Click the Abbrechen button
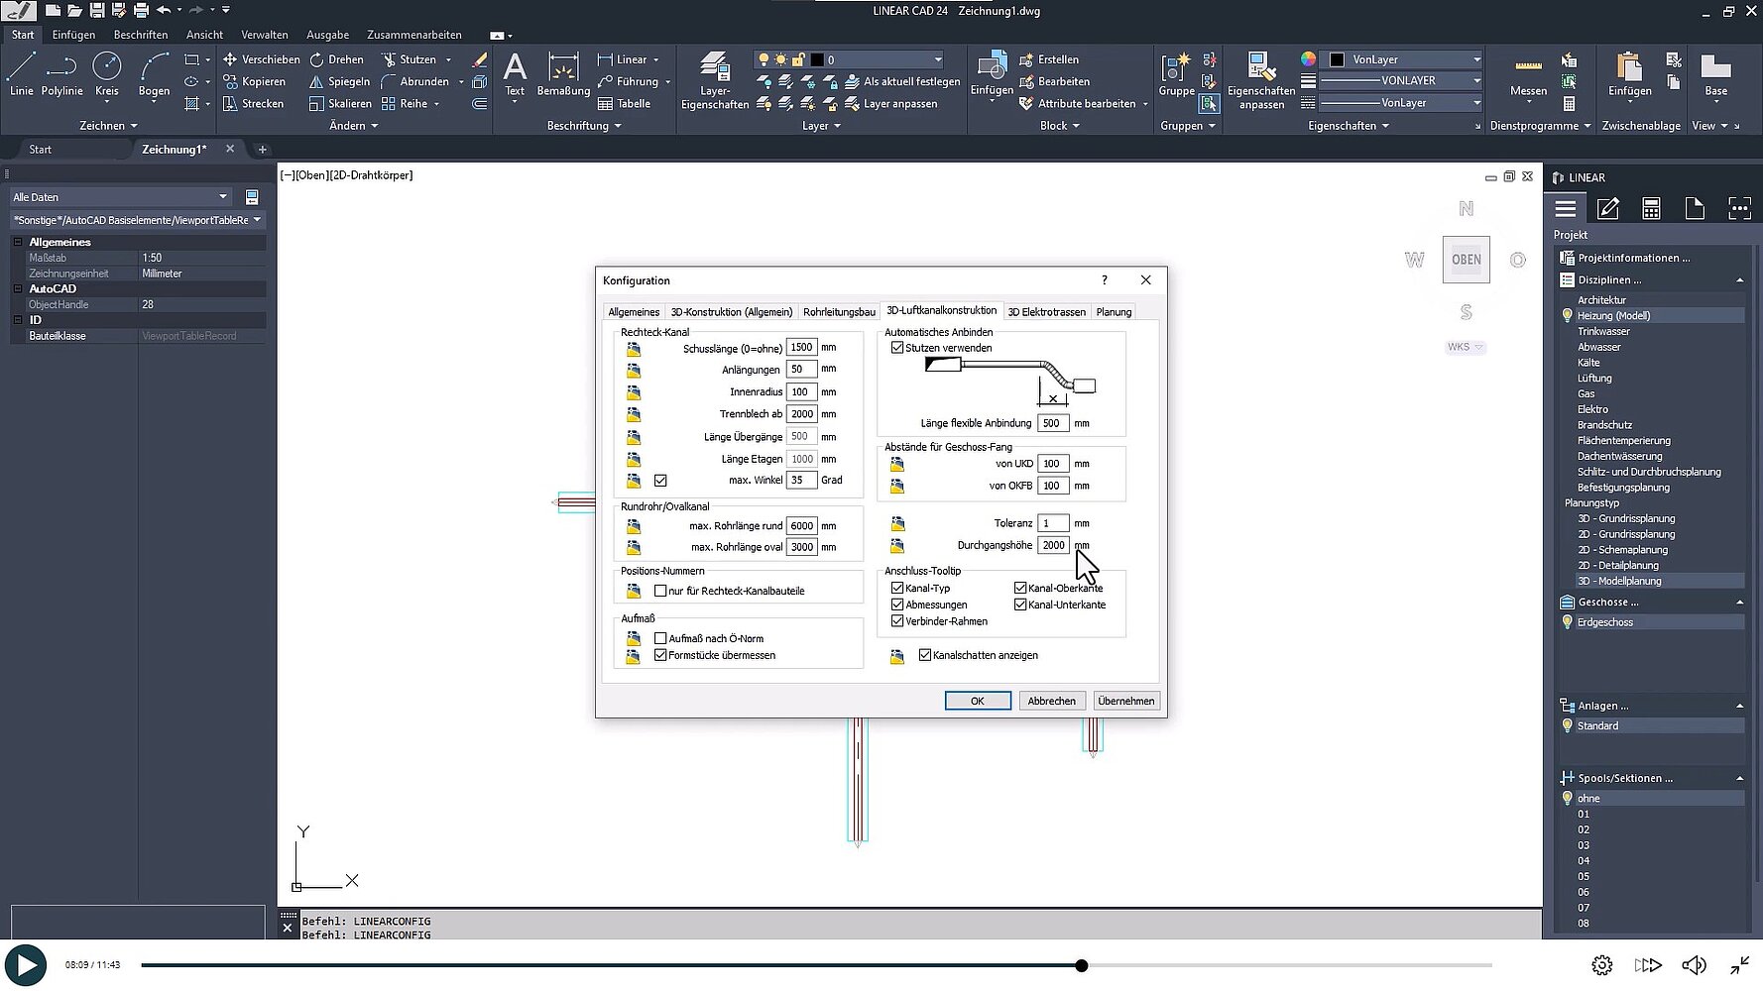 coord(1051,701)
